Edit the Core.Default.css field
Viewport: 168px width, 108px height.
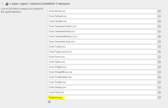coord(102,16)
